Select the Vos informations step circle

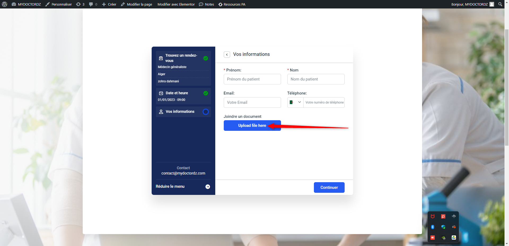coord(205,112)
